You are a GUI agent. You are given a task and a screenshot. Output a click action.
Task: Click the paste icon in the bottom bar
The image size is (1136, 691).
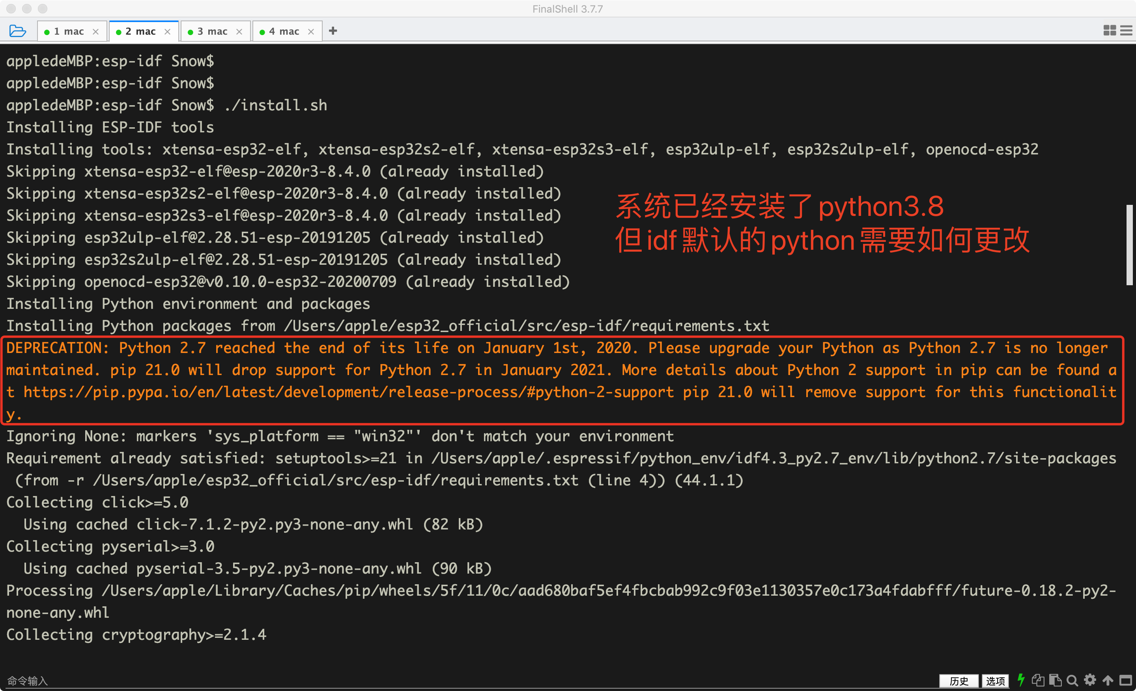click(1055, 680)
